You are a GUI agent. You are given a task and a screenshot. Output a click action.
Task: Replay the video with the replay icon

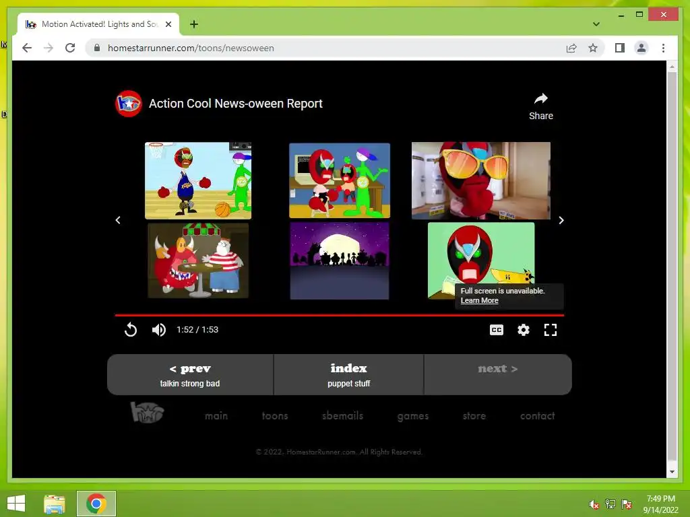pyautogui.click(x=131, y=330)
